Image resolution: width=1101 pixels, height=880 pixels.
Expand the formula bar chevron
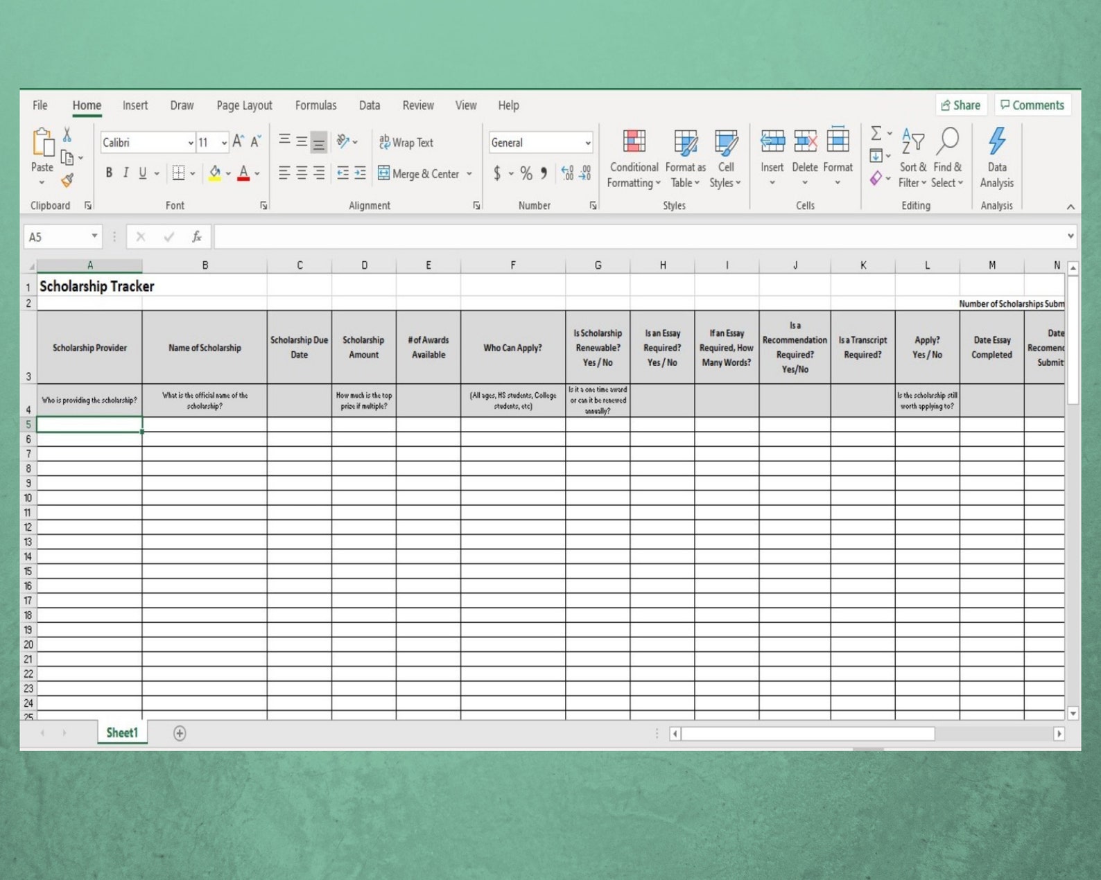point(1070,236)
